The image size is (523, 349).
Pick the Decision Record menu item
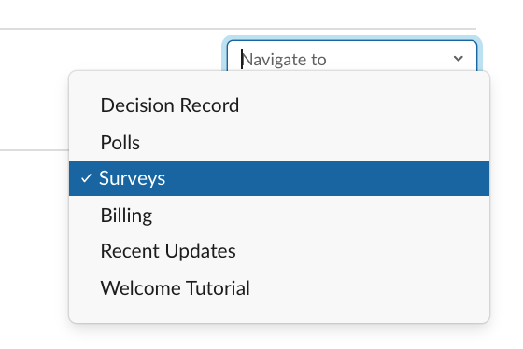tap(279, 105)
